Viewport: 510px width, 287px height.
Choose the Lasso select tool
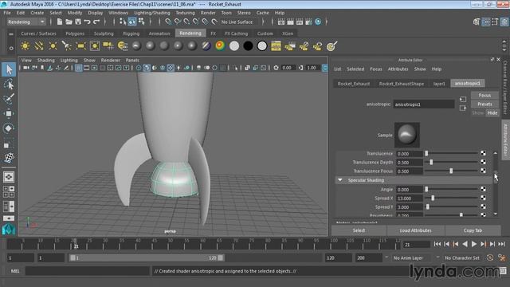9,85
